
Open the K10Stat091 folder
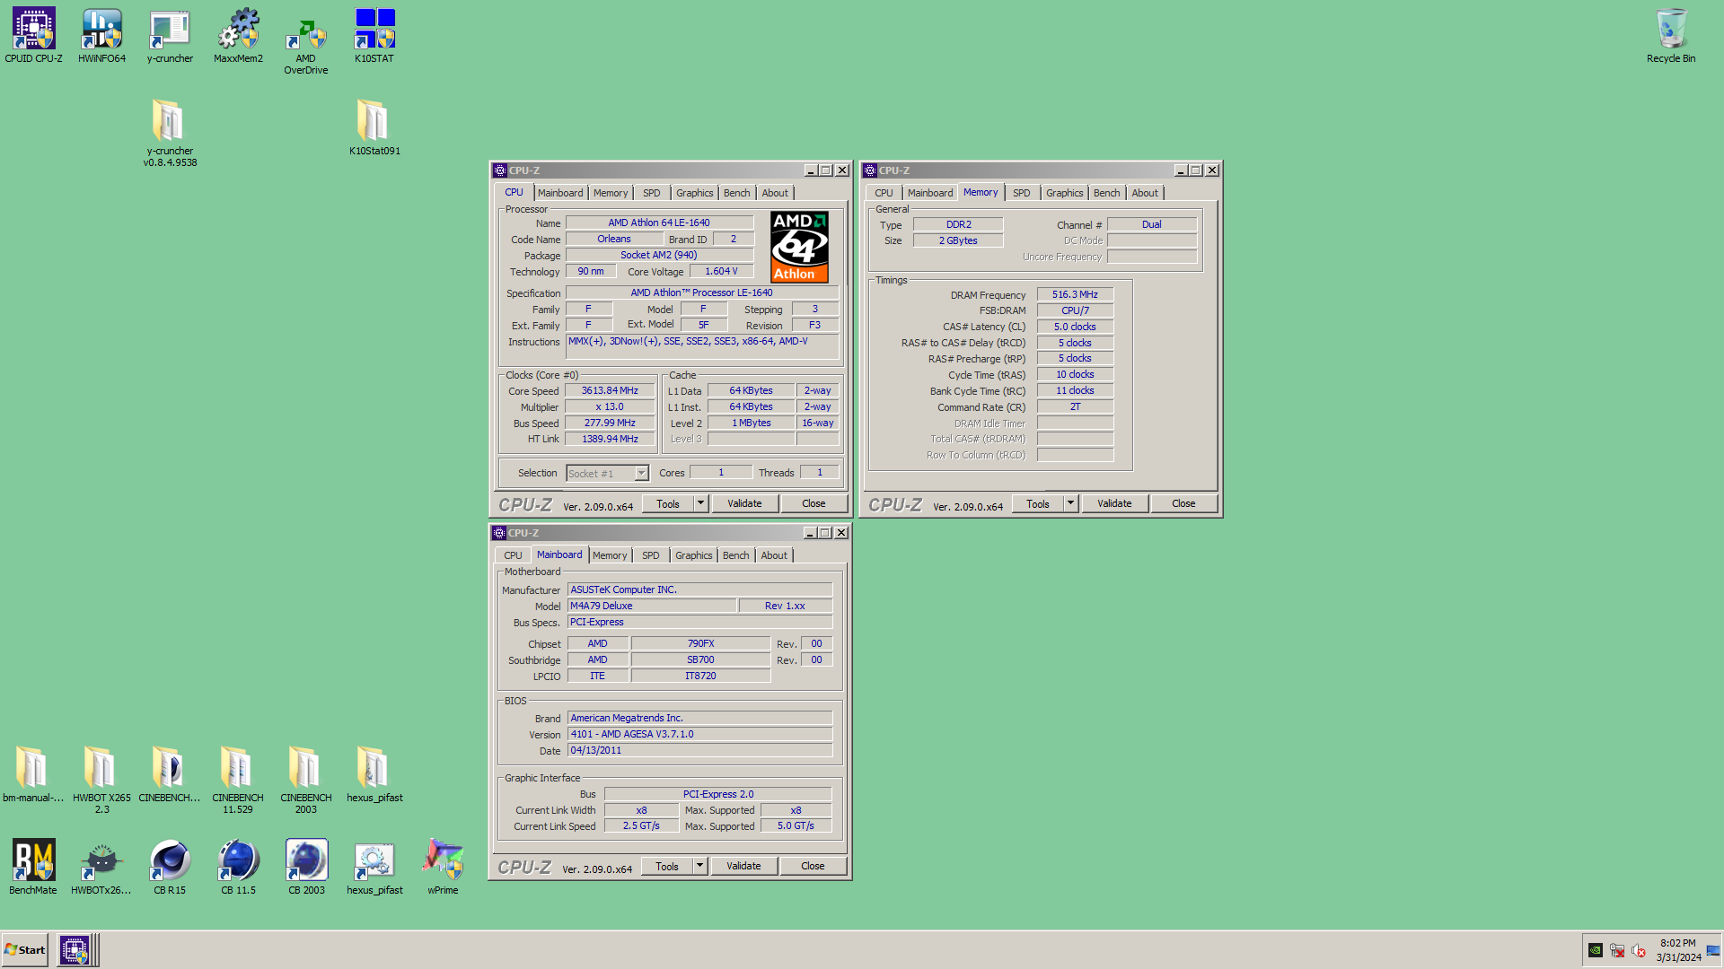coord(374,127)
